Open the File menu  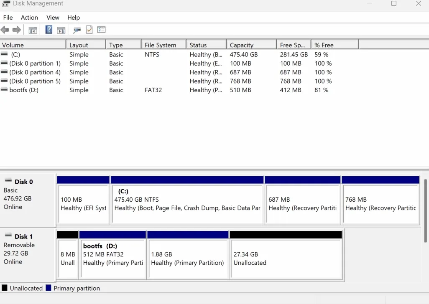click(8, 18)
